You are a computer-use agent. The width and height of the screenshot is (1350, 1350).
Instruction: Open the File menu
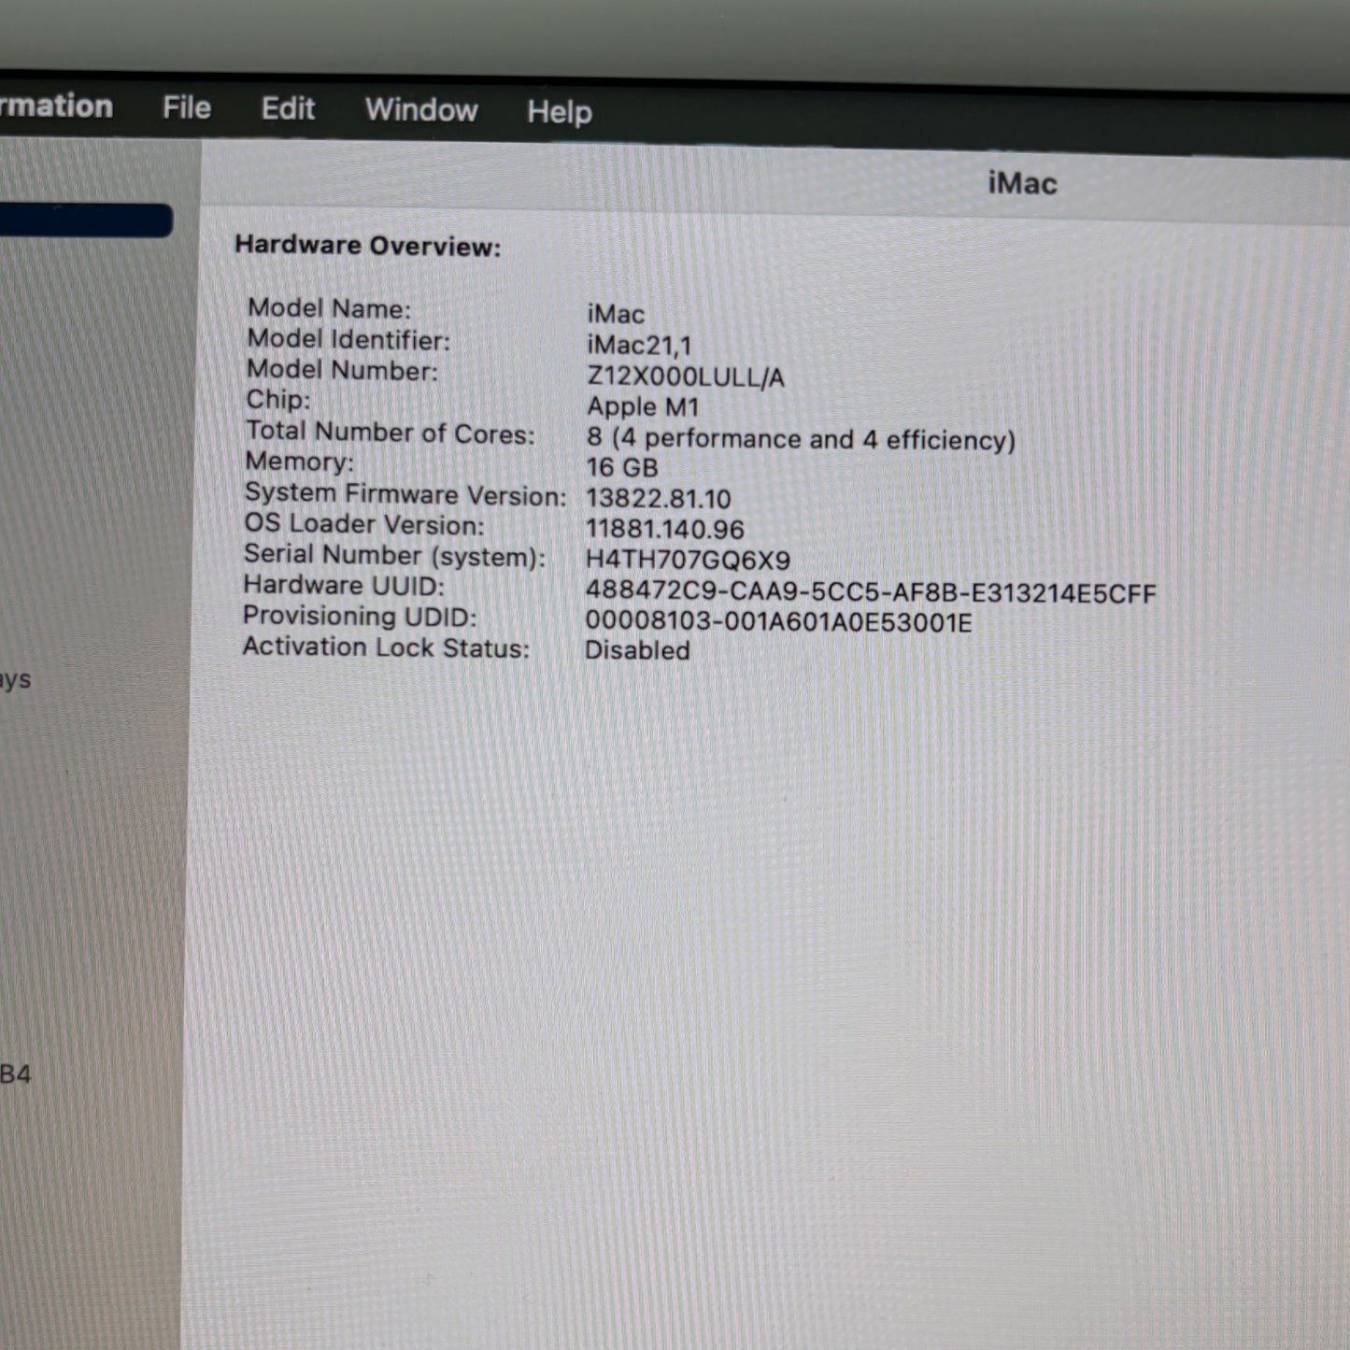(186, 108)
